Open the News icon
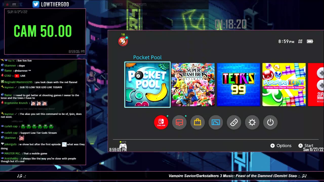Image resolution: width=324 pixels, height=182 pixels. (179, 122)
